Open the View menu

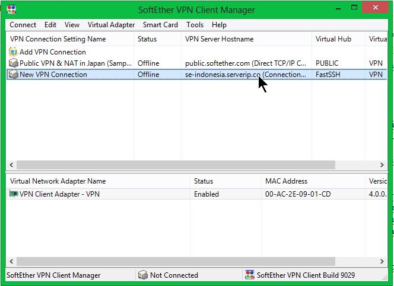[x=72, y=25]
